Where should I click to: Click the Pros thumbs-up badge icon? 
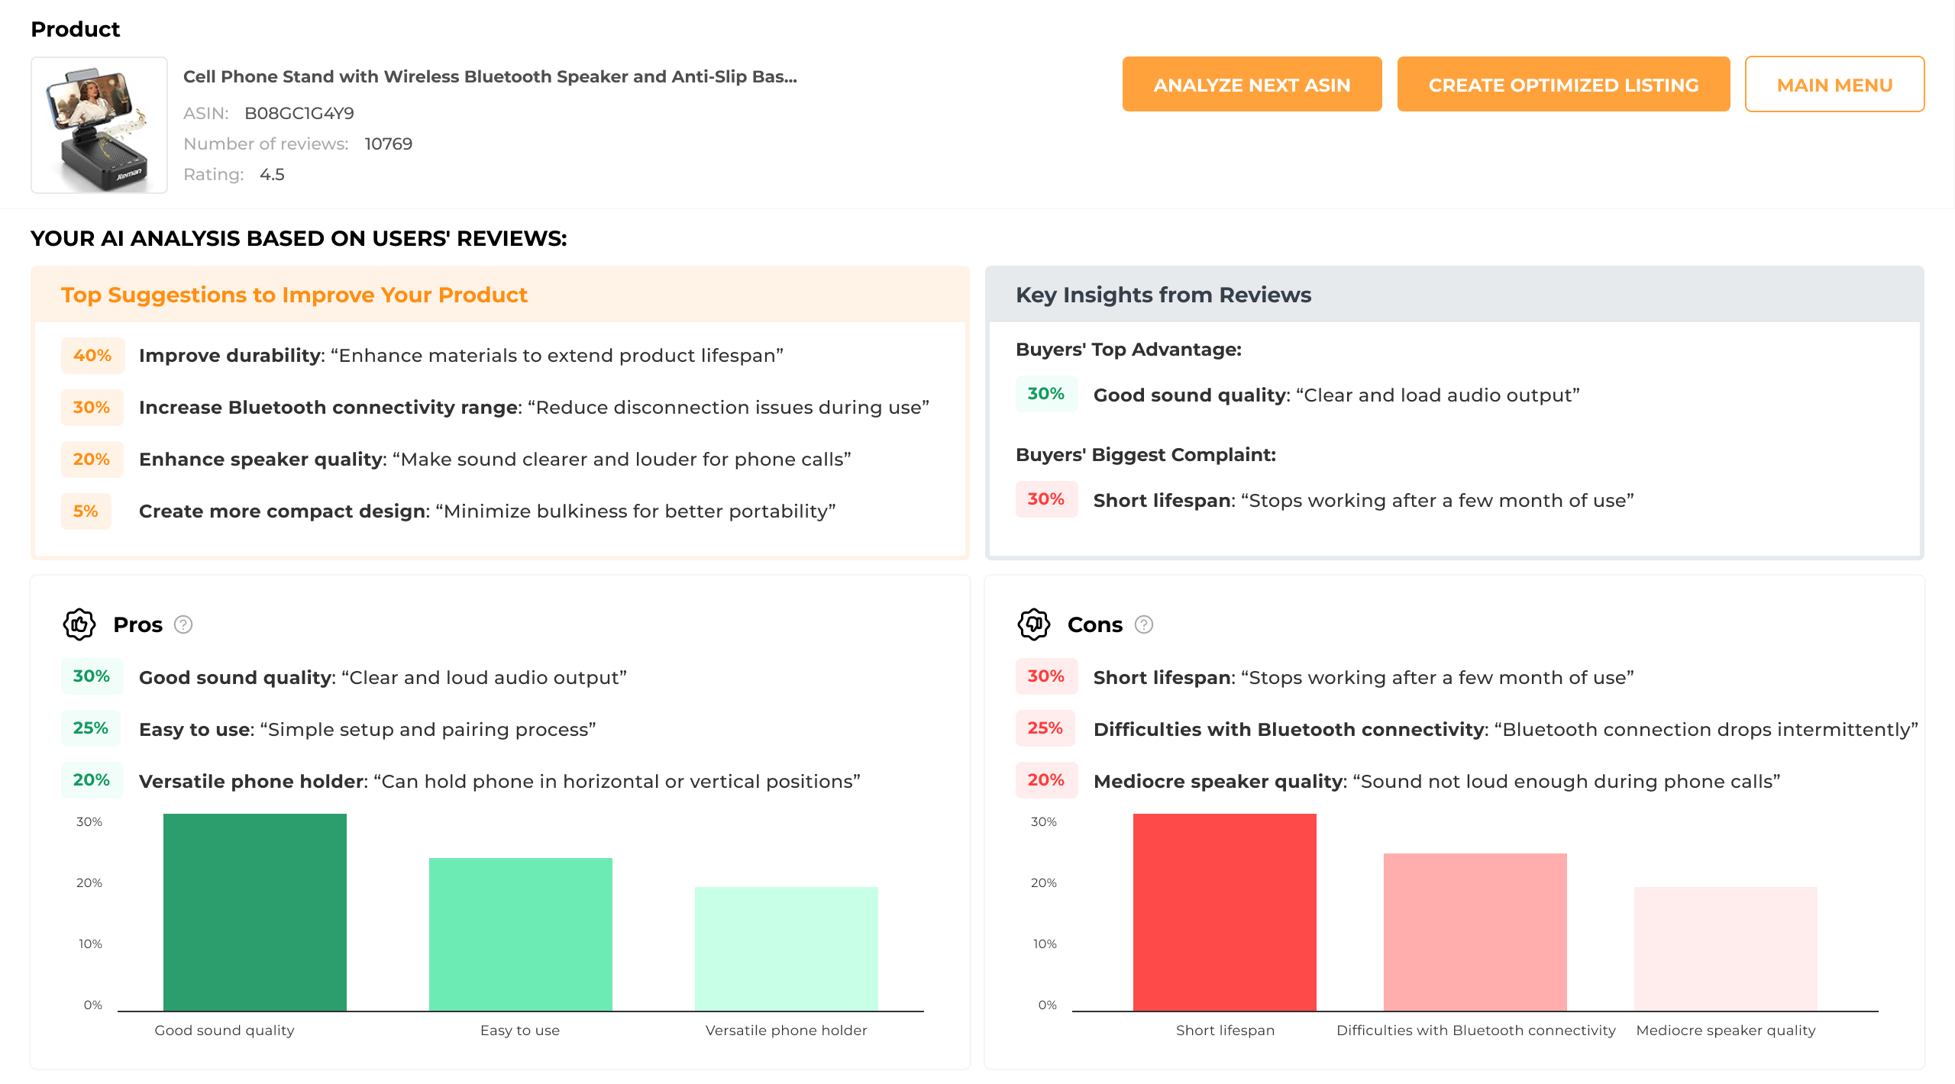point(79,624)
